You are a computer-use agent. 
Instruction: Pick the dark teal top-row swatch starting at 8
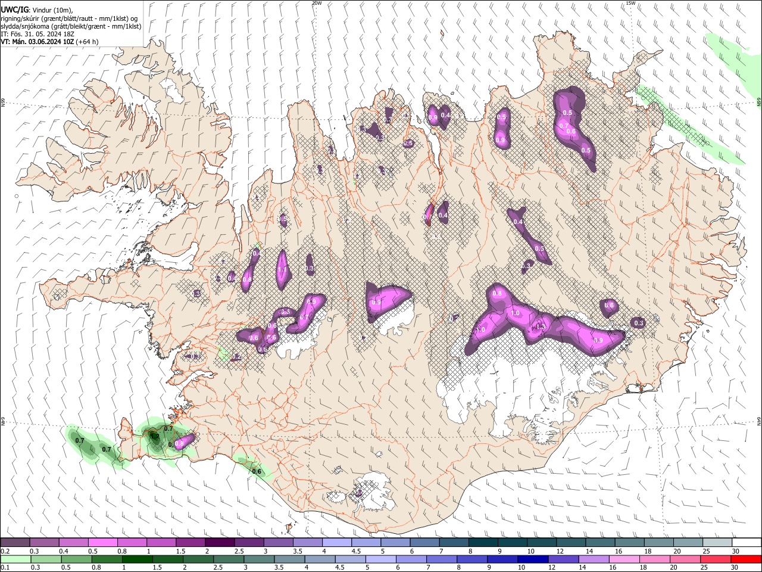(x=483, y=543)
